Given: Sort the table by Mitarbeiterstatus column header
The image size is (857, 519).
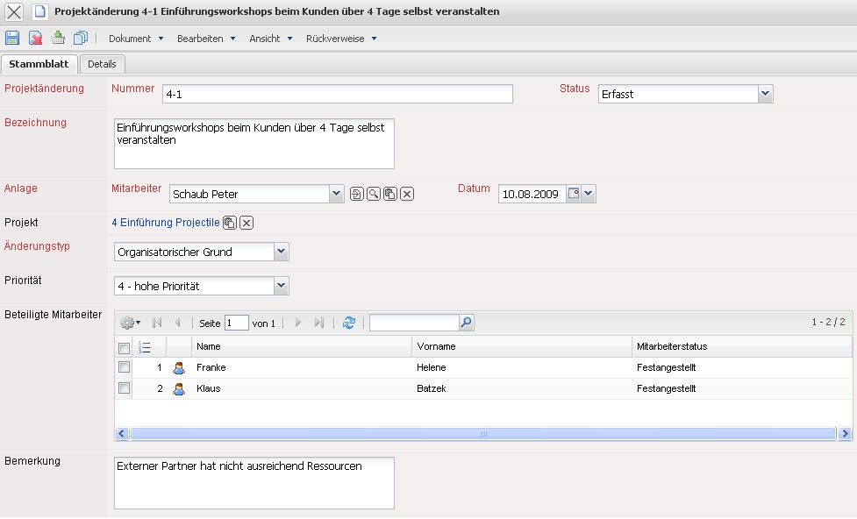Looking at the screenshot, I should pos(672,346).
